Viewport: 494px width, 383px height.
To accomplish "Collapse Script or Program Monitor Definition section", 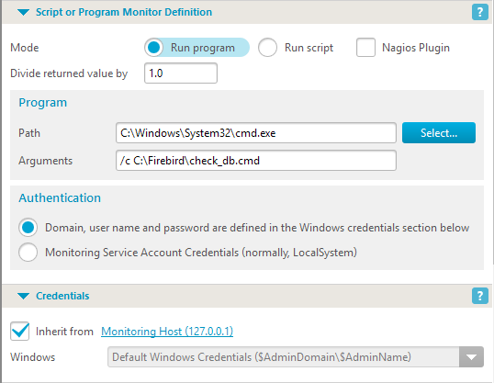I will pyautogui.click(x=23, y=12).
